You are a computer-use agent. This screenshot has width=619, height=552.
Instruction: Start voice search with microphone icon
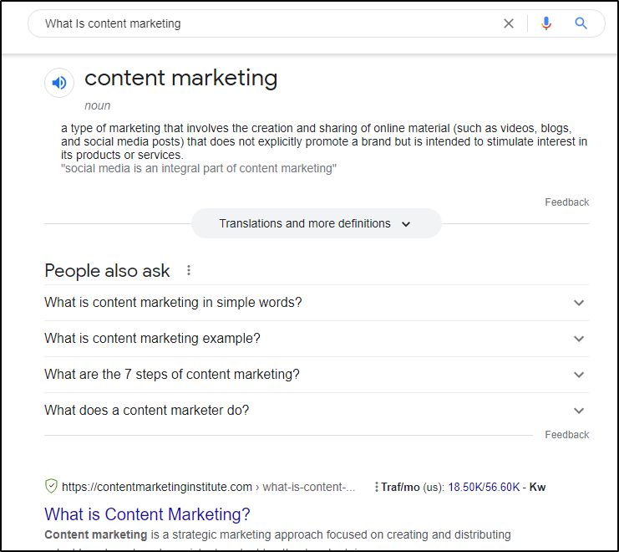[x=546, y=23]
